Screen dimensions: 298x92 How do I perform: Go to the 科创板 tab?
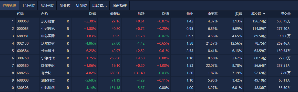pos(81,6)
